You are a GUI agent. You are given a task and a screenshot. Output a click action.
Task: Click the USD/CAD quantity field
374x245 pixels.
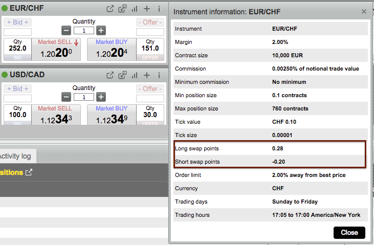84,97
